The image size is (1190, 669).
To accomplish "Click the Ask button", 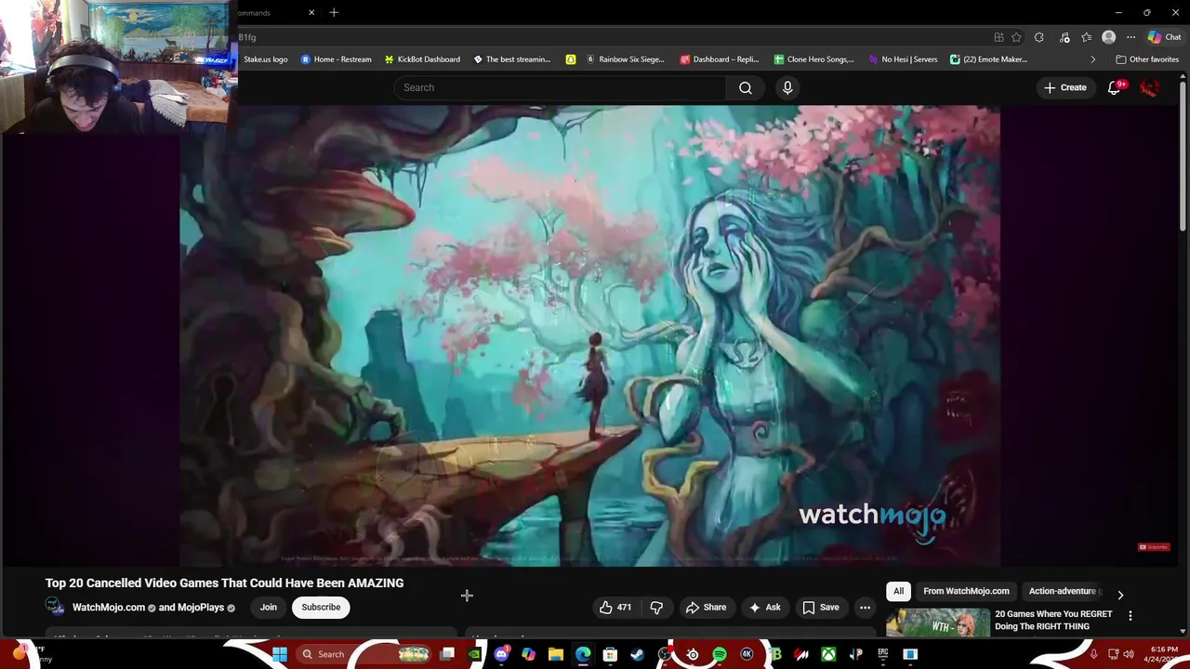I will (764, 608).
